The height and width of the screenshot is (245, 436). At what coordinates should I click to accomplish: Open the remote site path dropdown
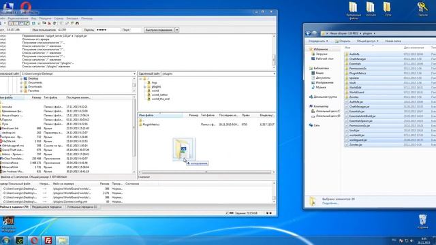point(274,74)
